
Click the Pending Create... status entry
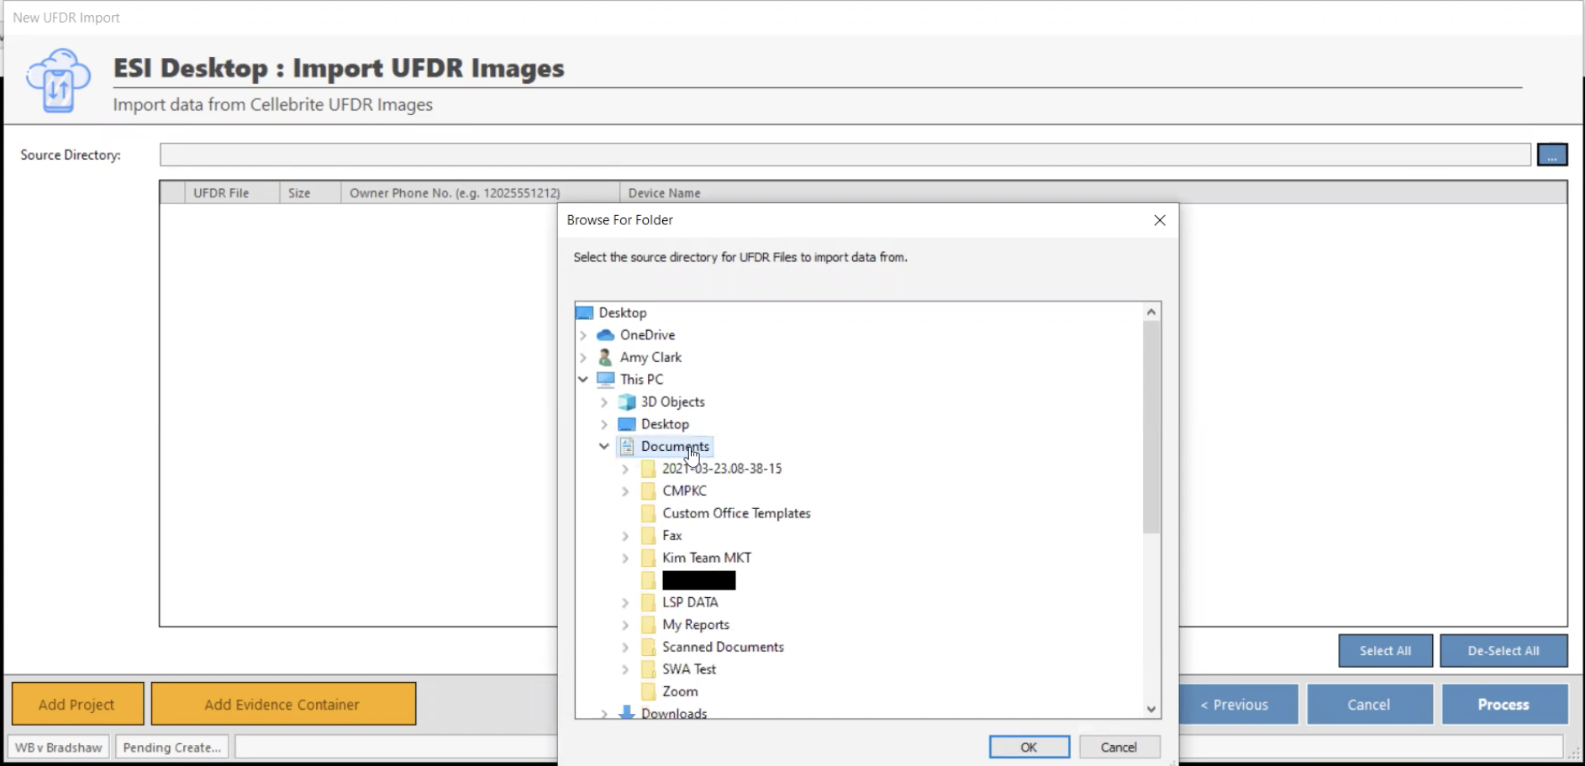172,747
